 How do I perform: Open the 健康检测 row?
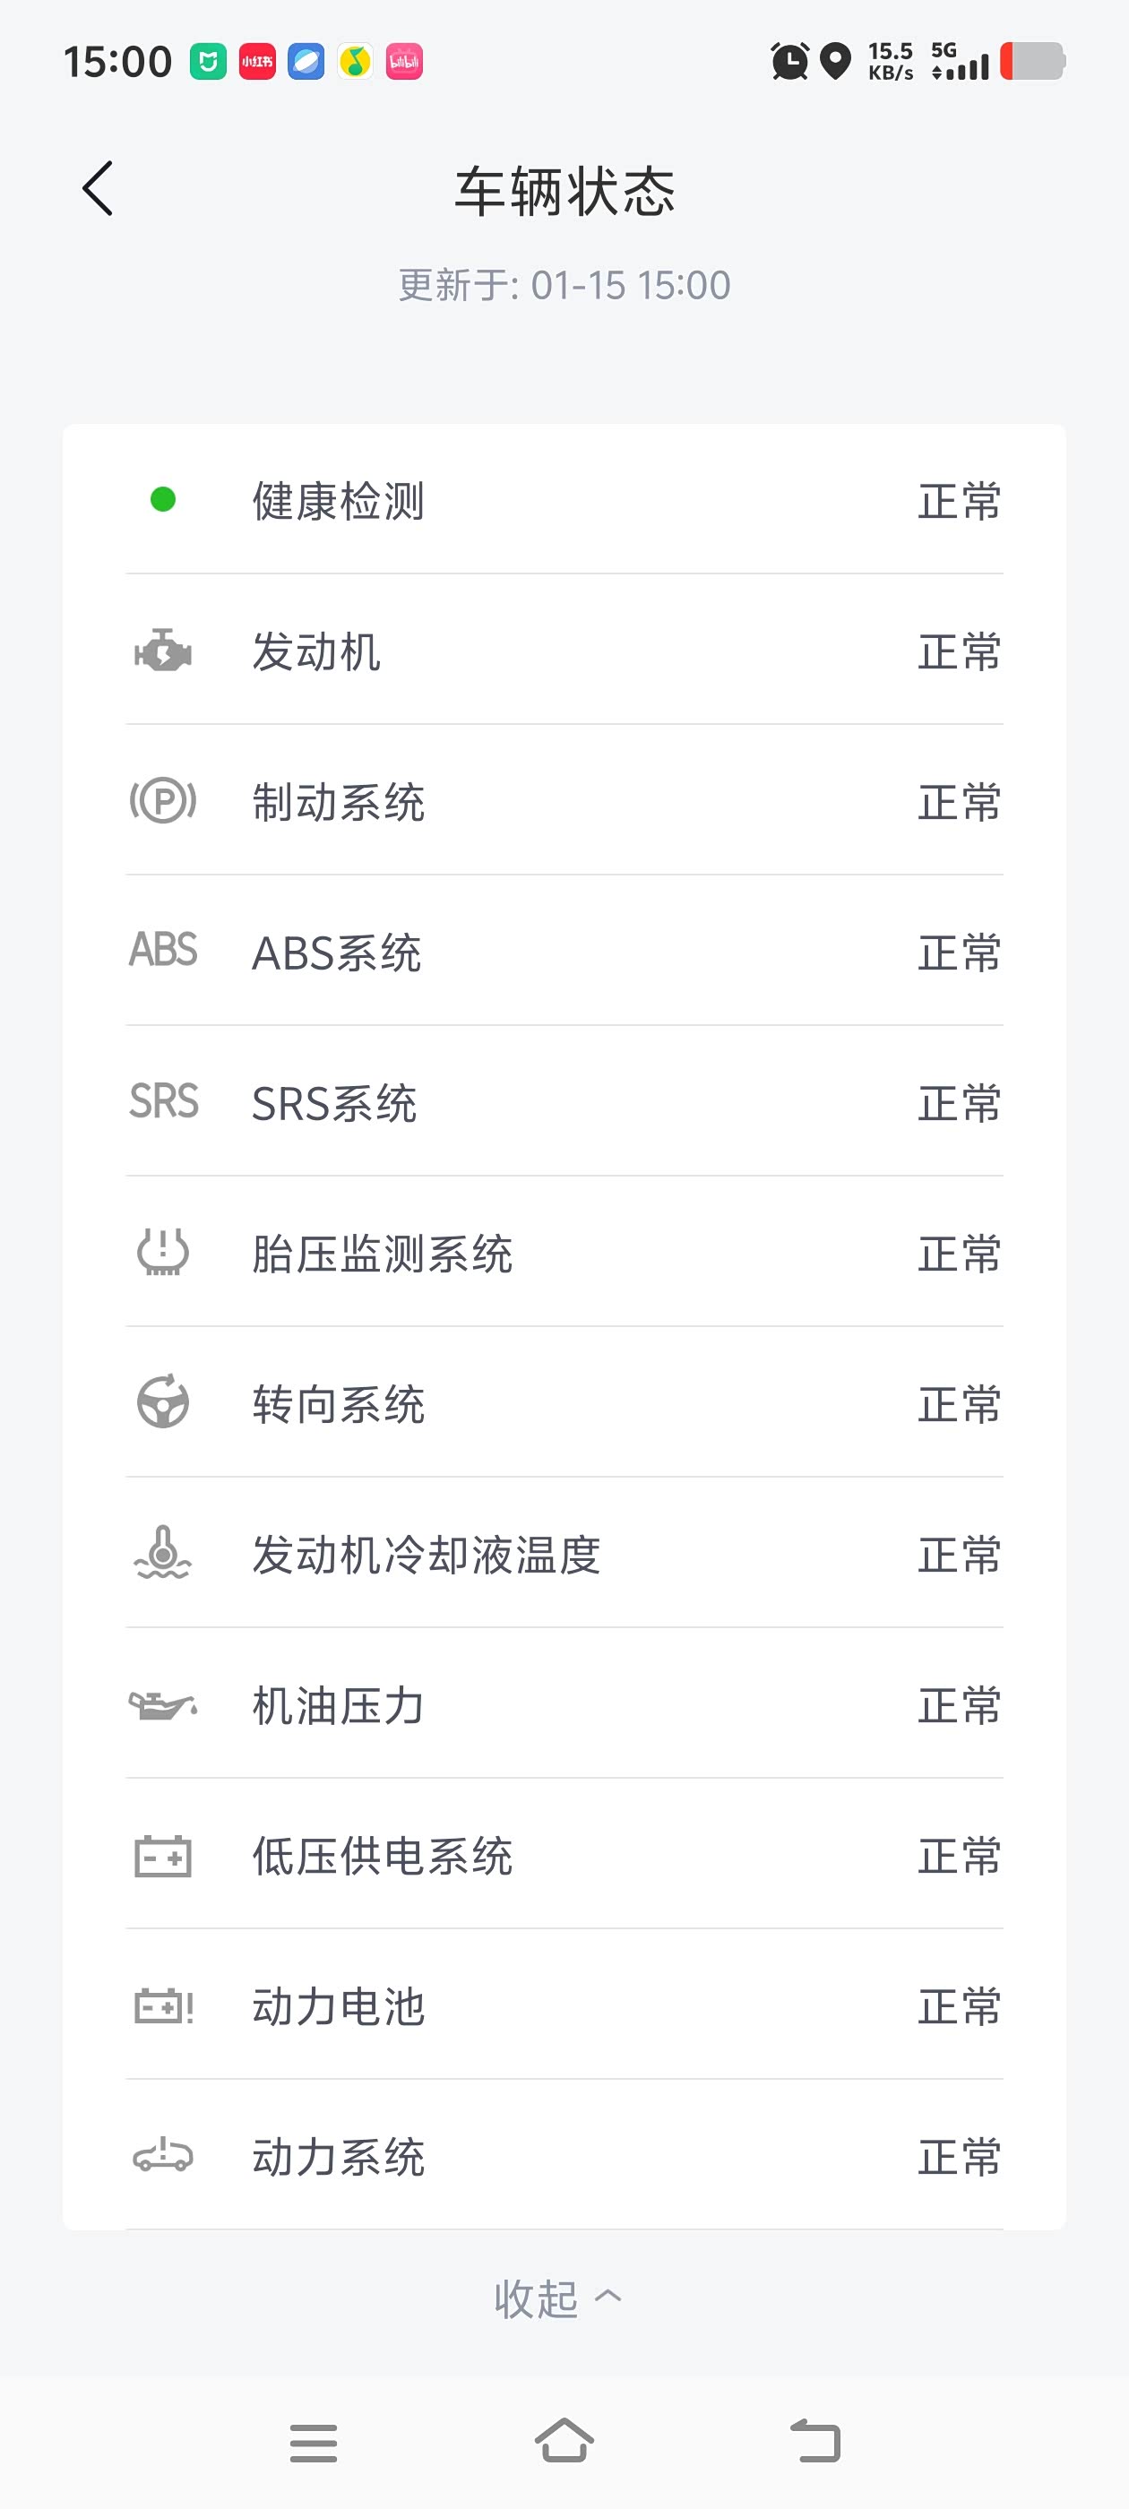[564, 500]
